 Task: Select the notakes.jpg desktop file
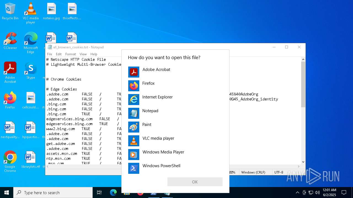tap(51, 12)
